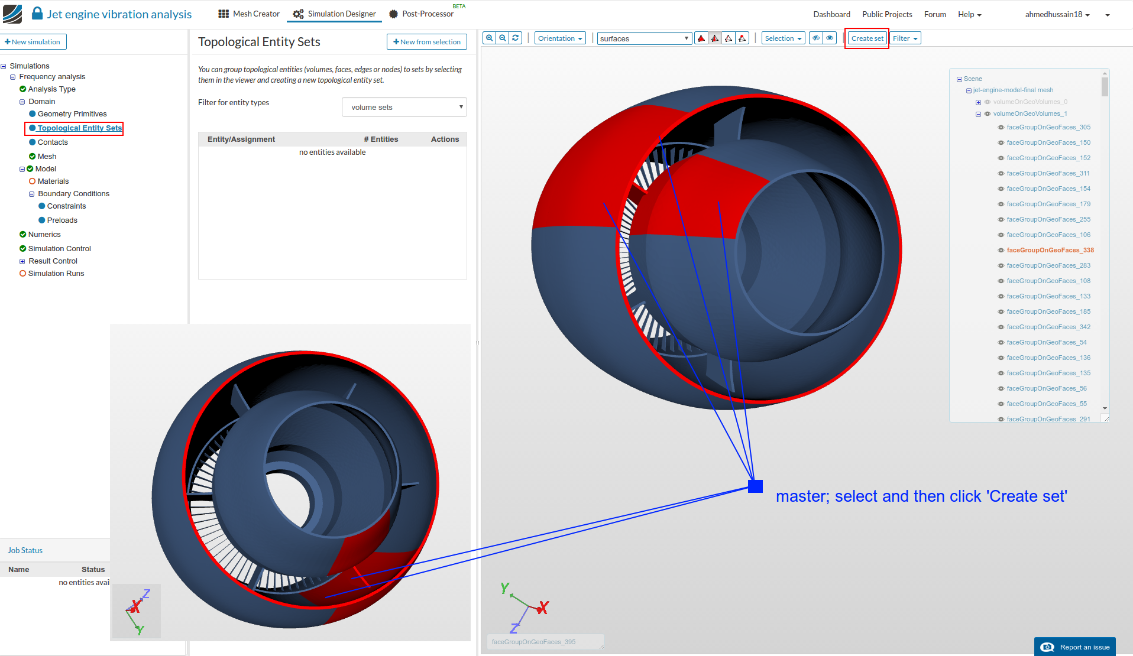The width and height of the screenshot is (1133, 656).
Task: Select Contacts in the simulation tree
Action: (x=53, y=142)
